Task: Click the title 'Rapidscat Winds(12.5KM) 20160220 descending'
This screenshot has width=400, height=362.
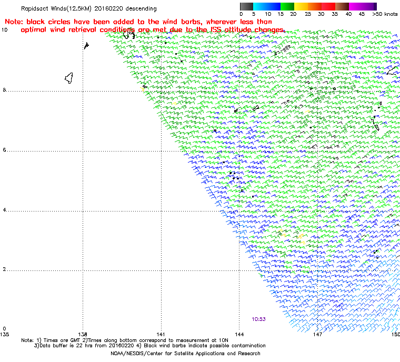Action: (89, 8)
